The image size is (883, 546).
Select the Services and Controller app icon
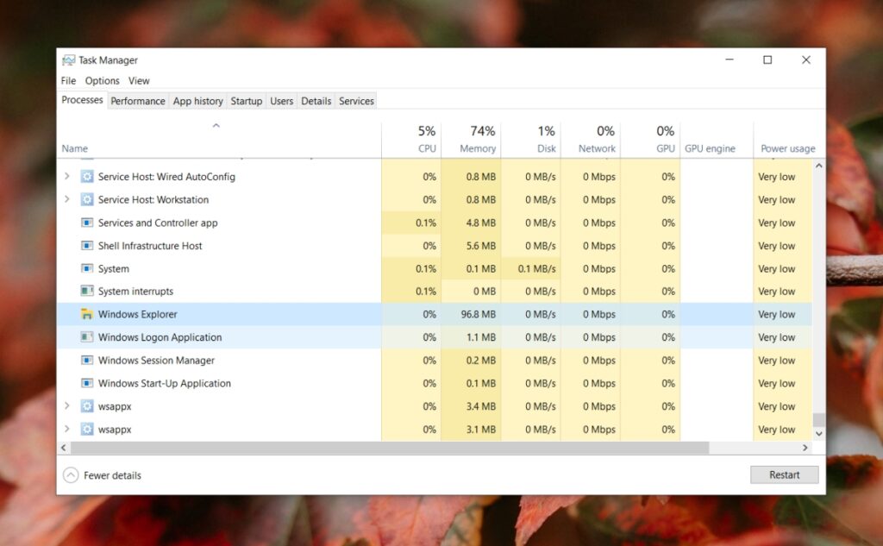click(x=87, y=223)
